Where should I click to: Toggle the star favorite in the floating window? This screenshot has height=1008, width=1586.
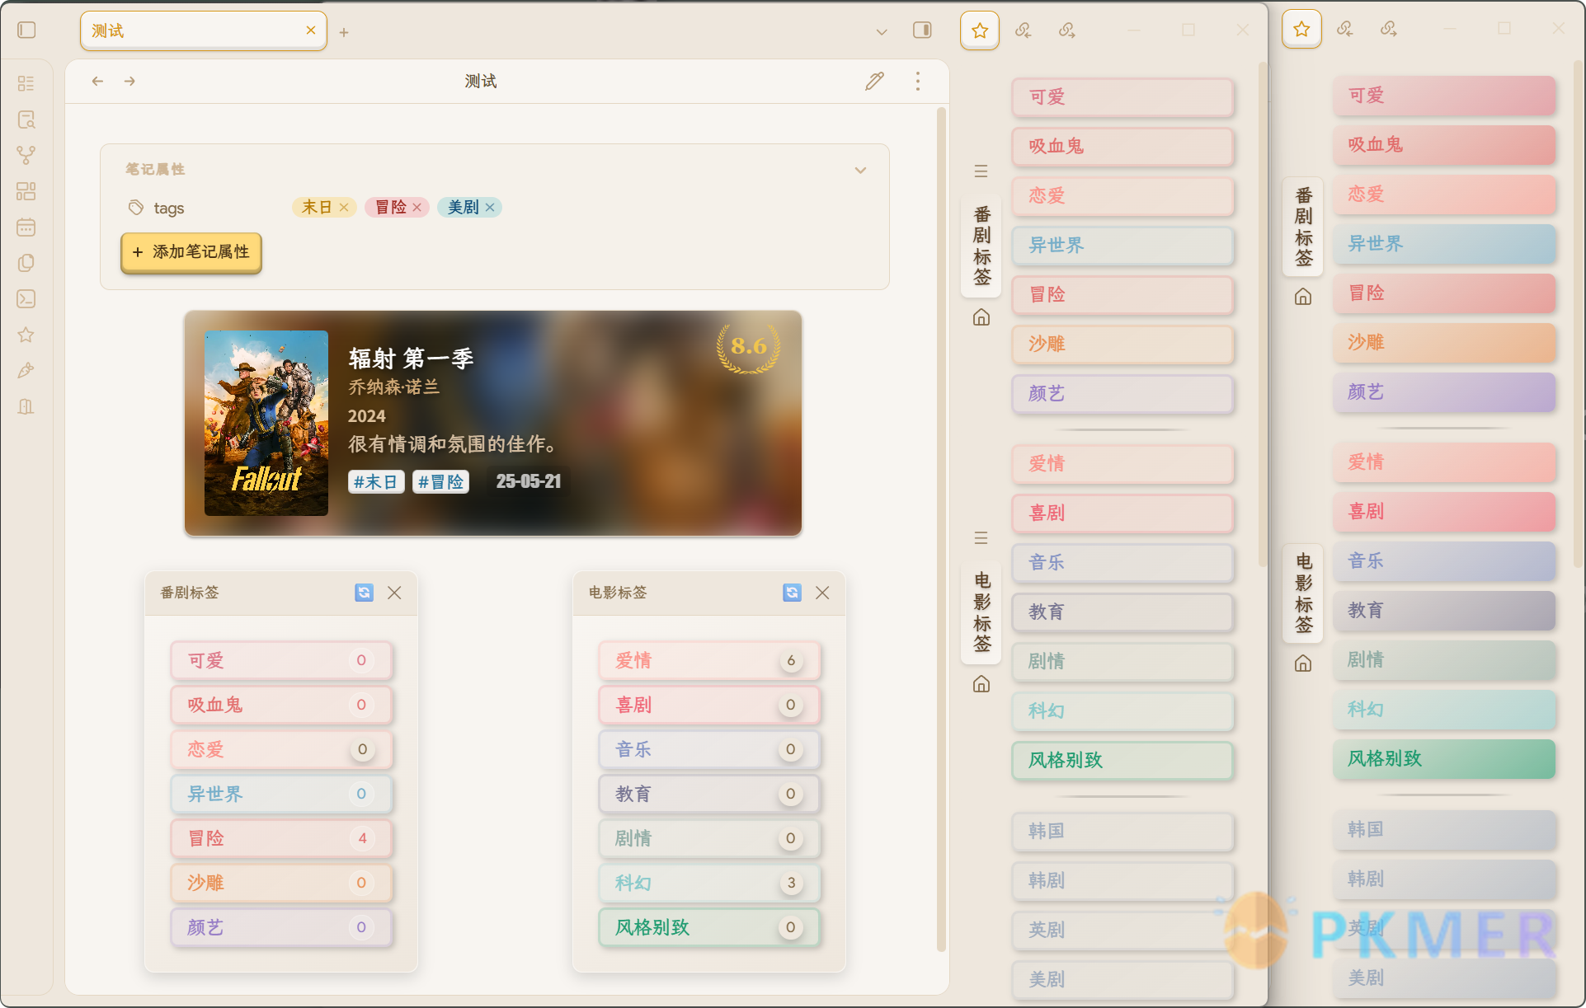[x=978, y=30]
